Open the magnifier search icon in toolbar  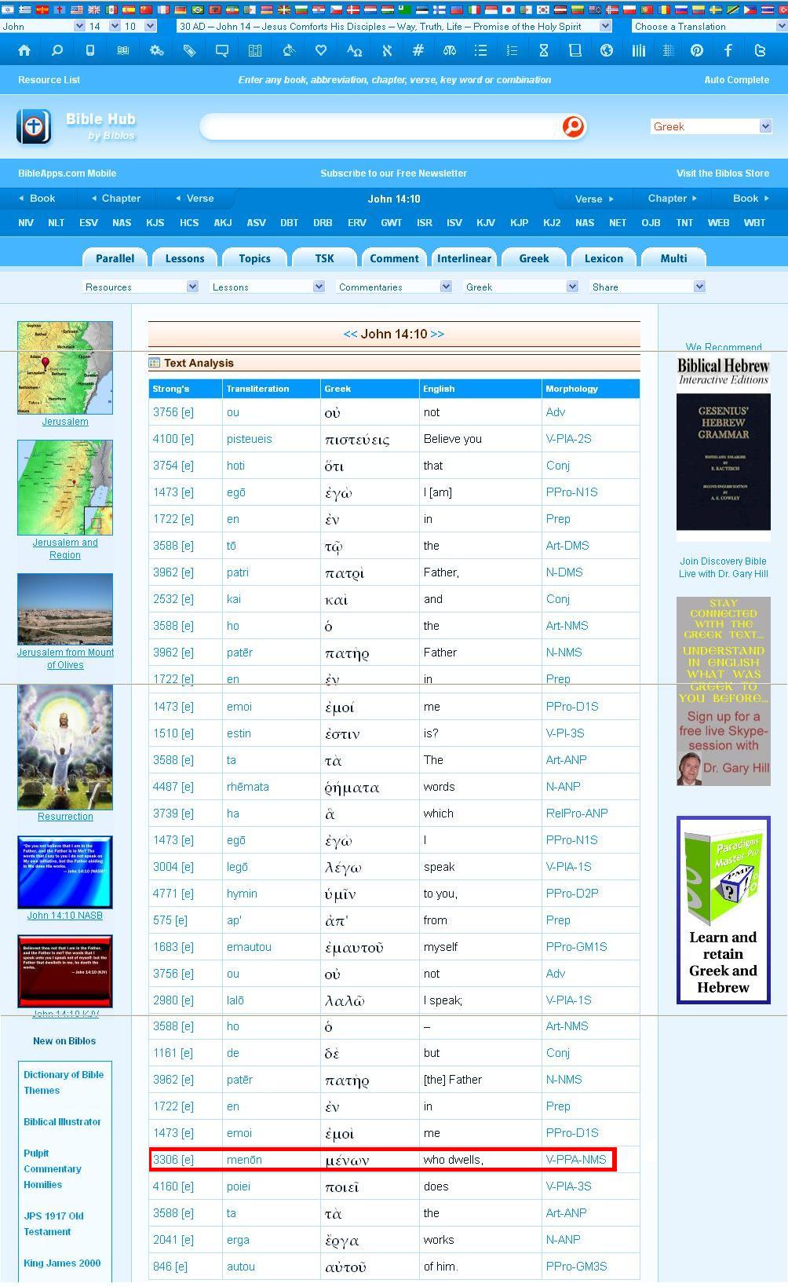tap(57, 50)
